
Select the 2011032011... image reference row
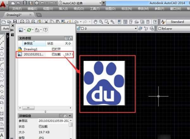(x=45, y=54)
